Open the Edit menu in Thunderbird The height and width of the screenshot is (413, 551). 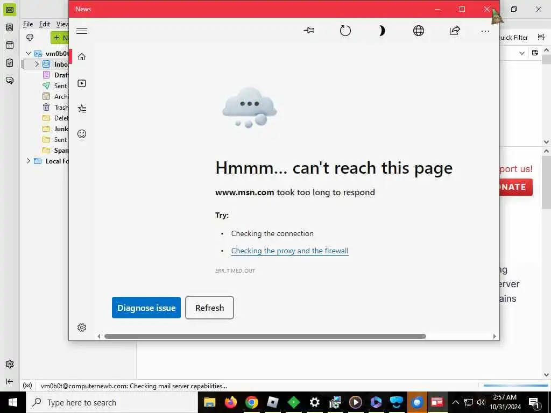click(44, 24)
